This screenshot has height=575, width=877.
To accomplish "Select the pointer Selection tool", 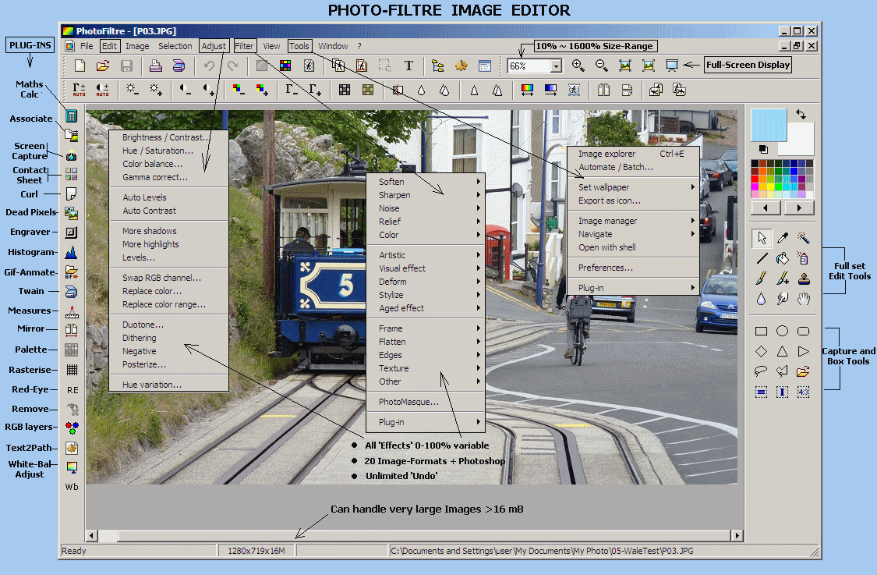I will [x=761, y=238].
